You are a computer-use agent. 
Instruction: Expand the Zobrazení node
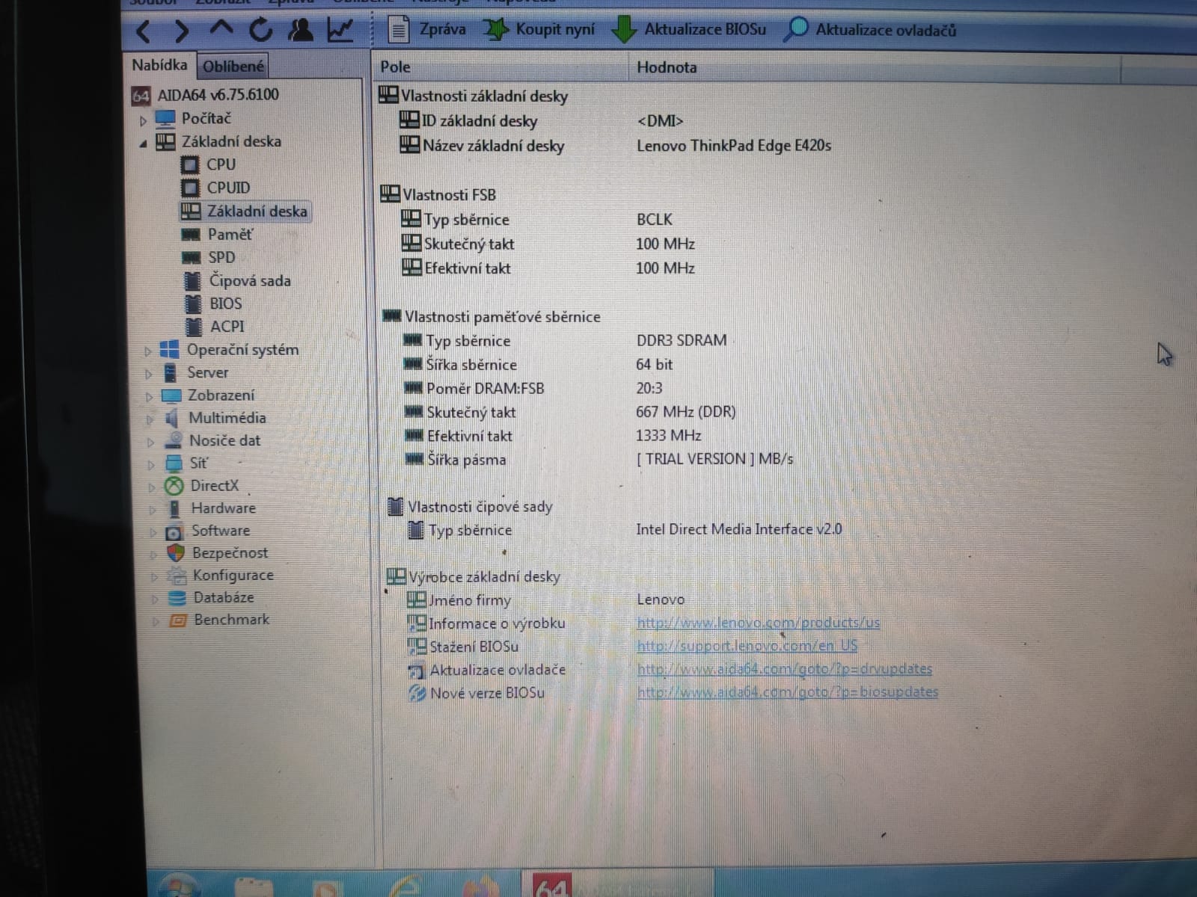coord(150,396)
